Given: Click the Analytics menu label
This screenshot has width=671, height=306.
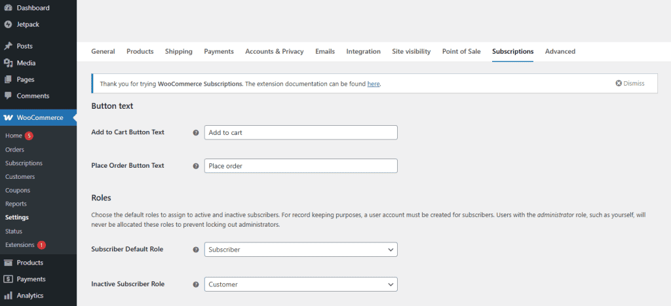Looking at the screenshot, I should pos(30,296).
